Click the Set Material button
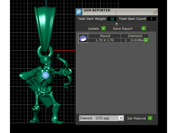The width and height of the screenshot is (177, 133). [136, 119]
